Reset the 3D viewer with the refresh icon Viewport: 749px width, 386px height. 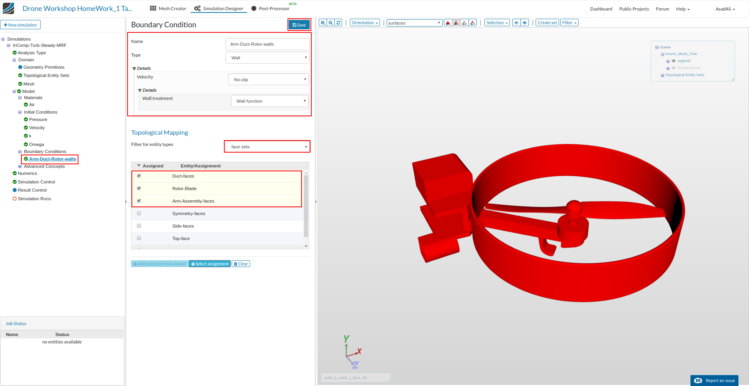(x=339, y=23)
